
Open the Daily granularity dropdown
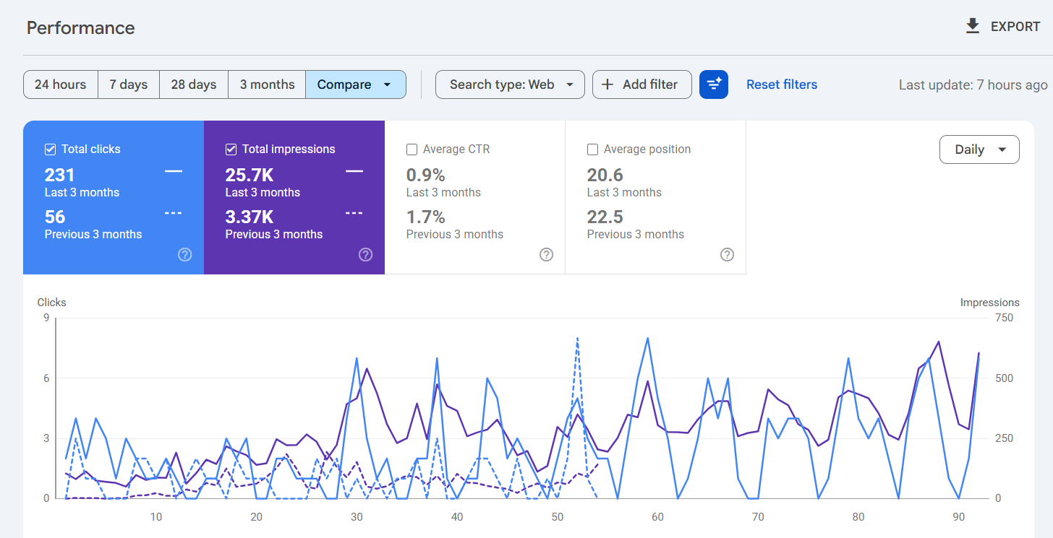pos(979,149)
